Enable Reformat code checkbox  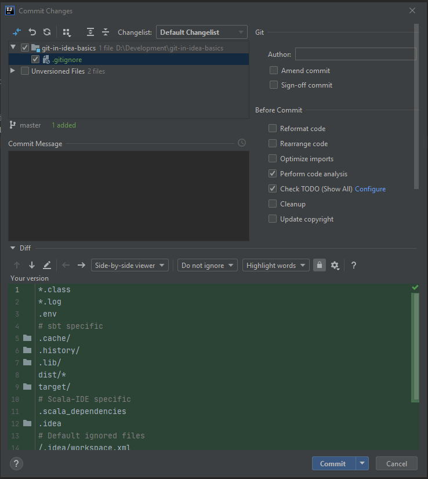272,128
